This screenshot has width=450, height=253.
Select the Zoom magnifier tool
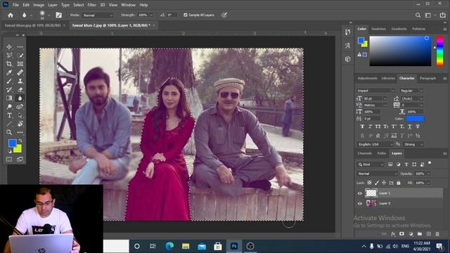pos(9,132)
